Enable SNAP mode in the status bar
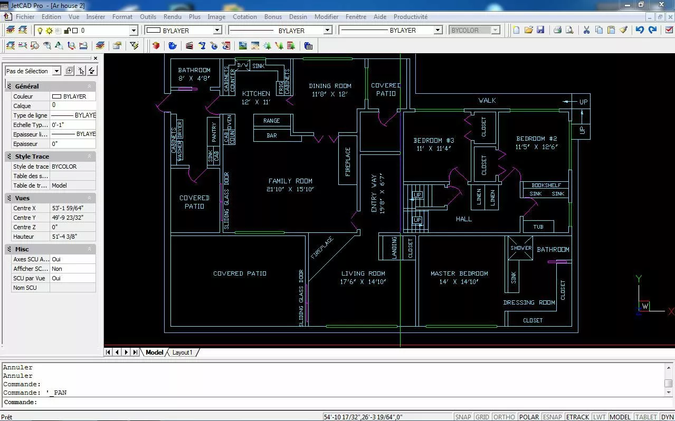This screenshot has height=421, width=675. pos(462,417)
